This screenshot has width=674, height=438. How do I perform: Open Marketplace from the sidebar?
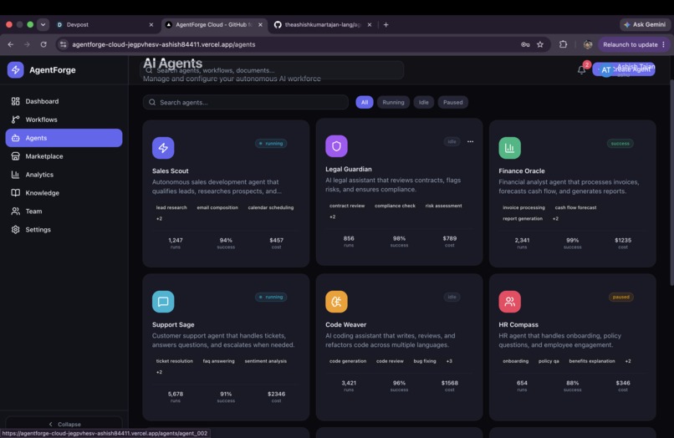tap(64, 156)
